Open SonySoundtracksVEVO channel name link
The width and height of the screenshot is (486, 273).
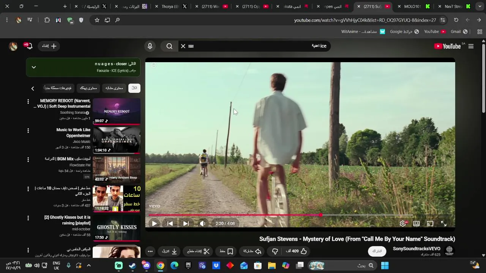point(417,249)
